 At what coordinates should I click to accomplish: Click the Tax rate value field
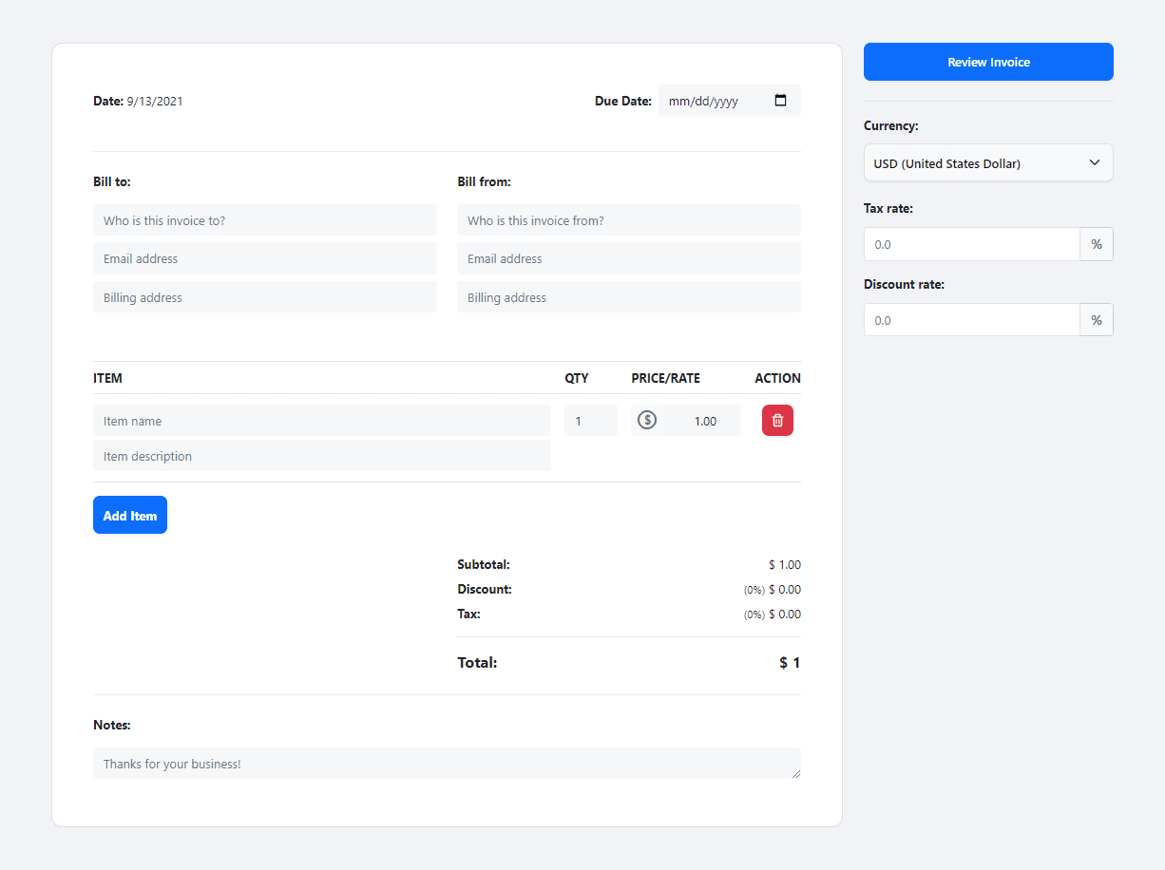[971, 244]
